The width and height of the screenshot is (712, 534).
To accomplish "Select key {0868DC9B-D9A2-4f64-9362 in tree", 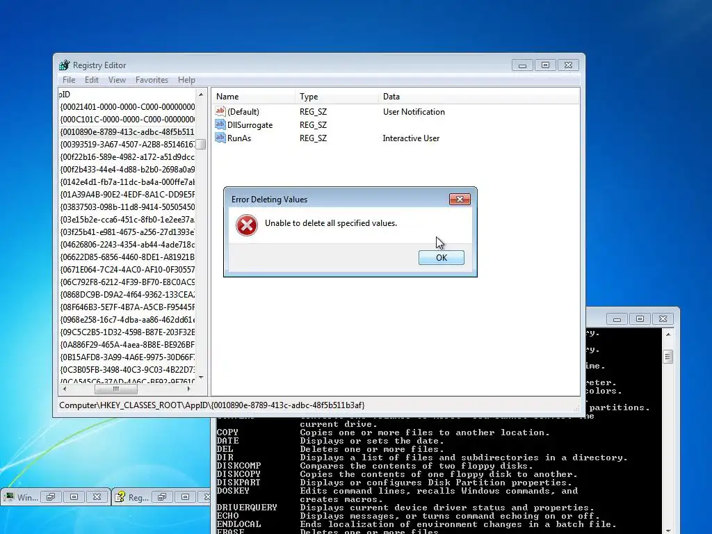I will coord(127,294).
